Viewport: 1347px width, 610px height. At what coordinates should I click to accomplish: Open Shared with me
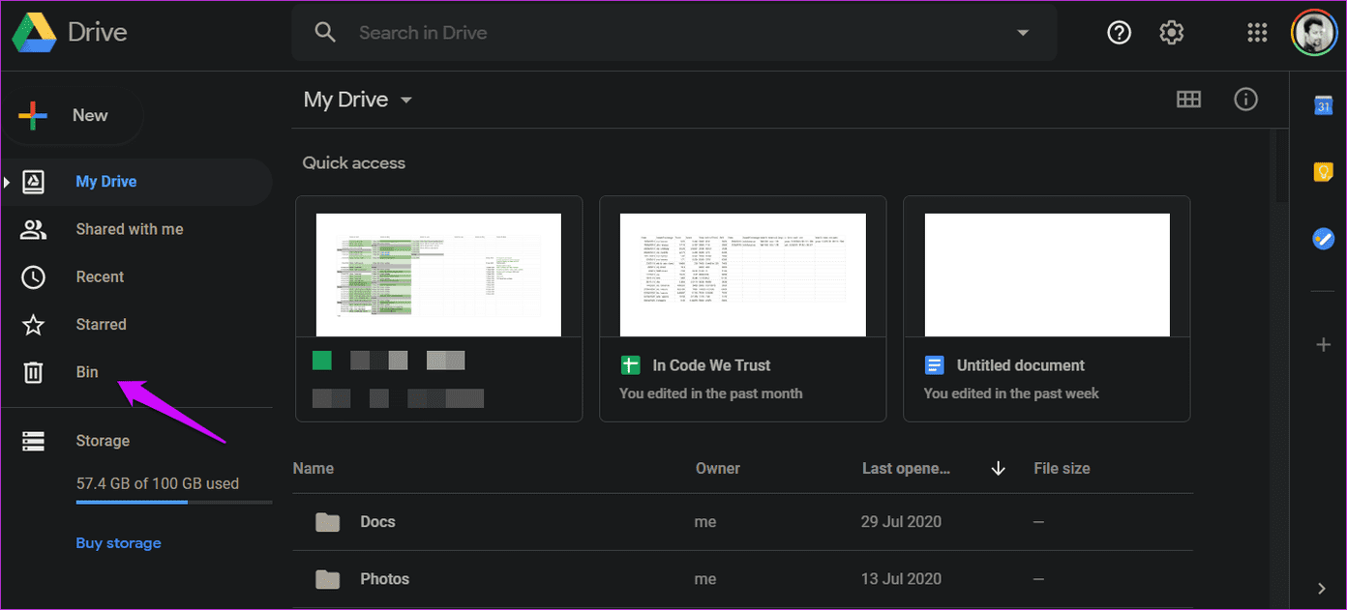(x=130, y=229)
